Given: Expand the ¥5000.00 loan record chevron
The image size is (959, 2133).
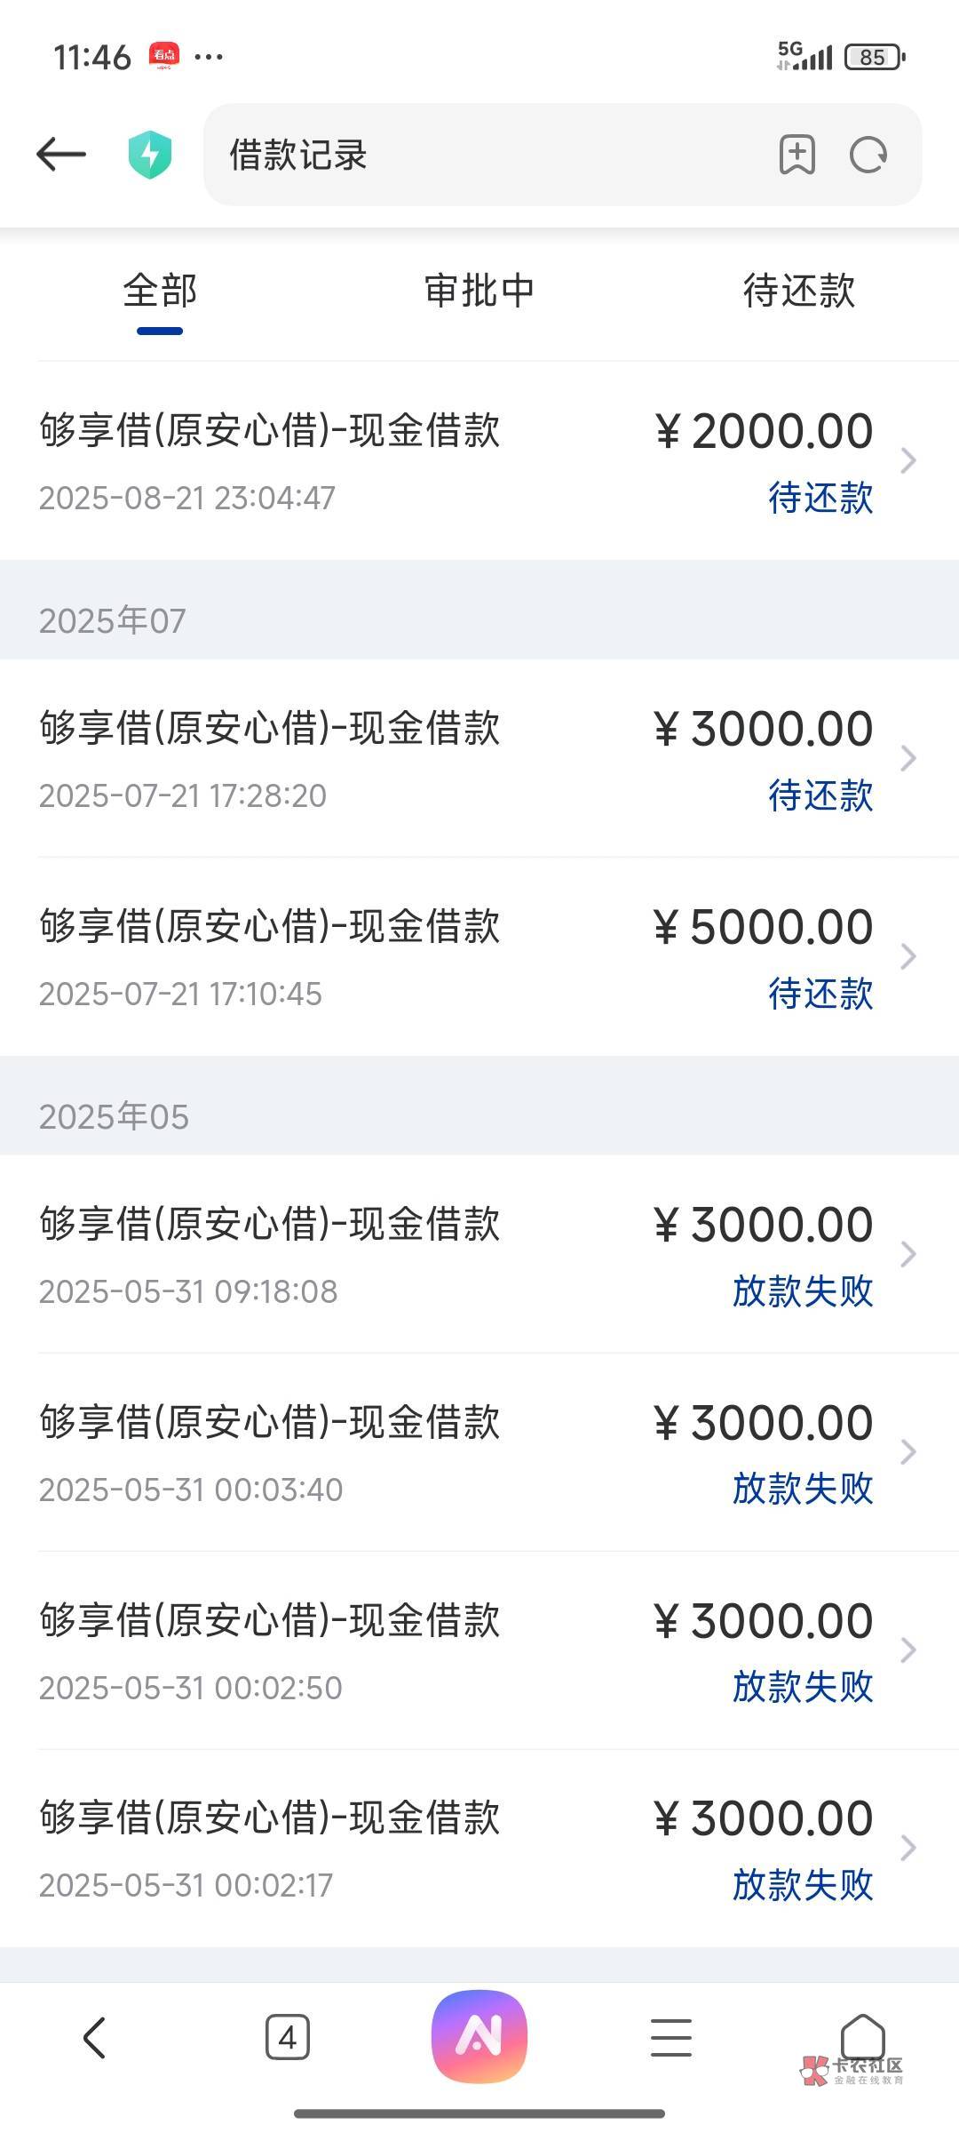Looking at the screenshot, I should pyautogui.click(x=907, y=956).
